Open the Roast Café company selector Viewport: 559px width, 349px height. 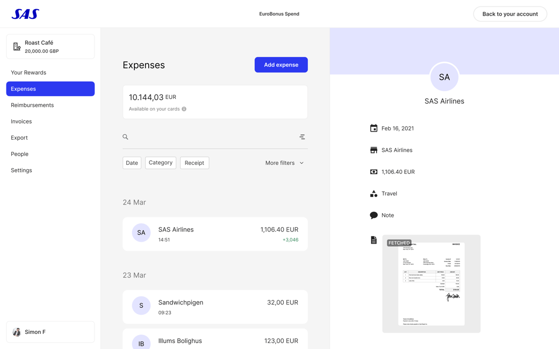click(51, 47)
